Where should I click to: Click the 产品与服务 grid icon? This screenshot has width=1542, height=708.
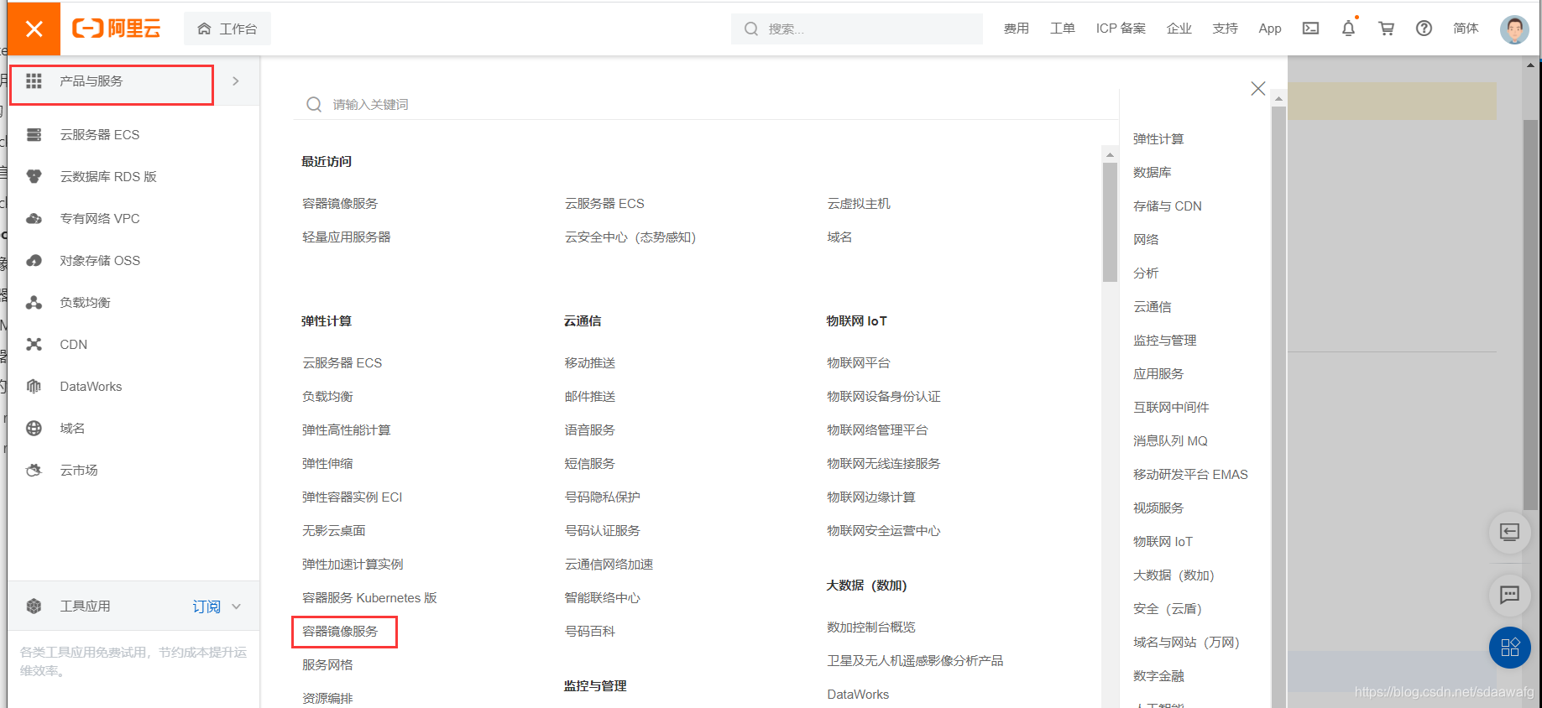click(34, 81)
